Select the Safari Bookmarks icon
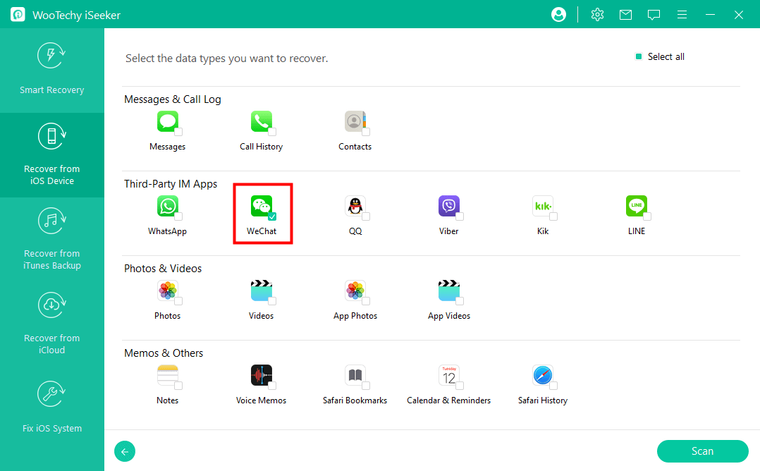The image size is (760, 471). pos(355,375)
